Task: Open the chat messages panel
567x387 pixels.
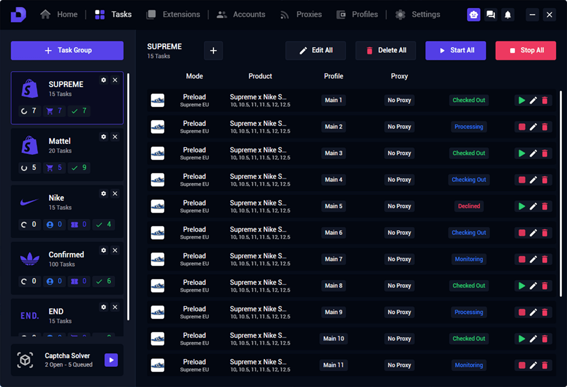Action: click(490, 15)
